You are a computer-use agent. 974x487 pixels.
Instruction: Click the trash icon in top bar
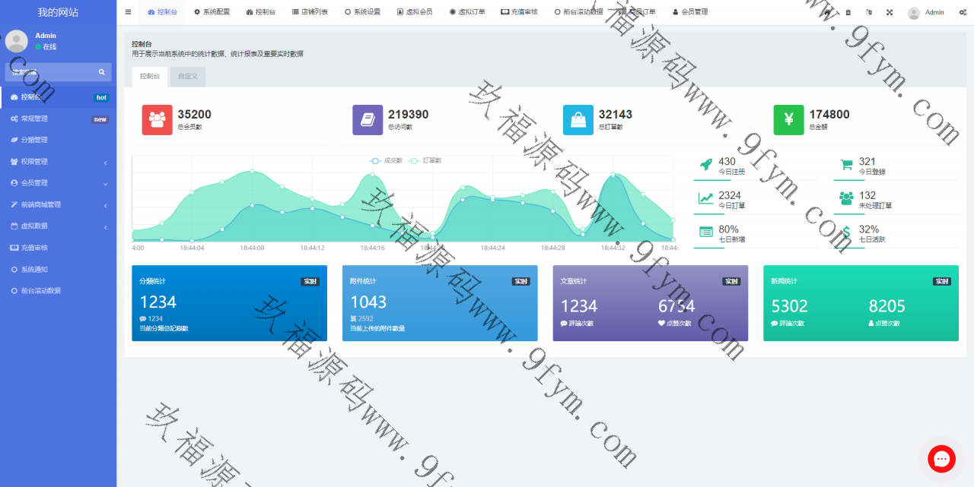pyautogui.click(x=848, y=12)
